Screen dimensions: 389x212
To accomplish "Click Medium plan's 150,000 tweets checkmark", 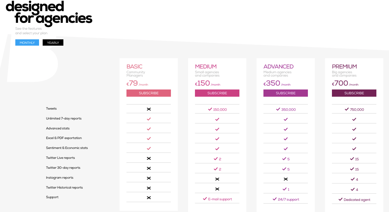I will pos(210,109).
